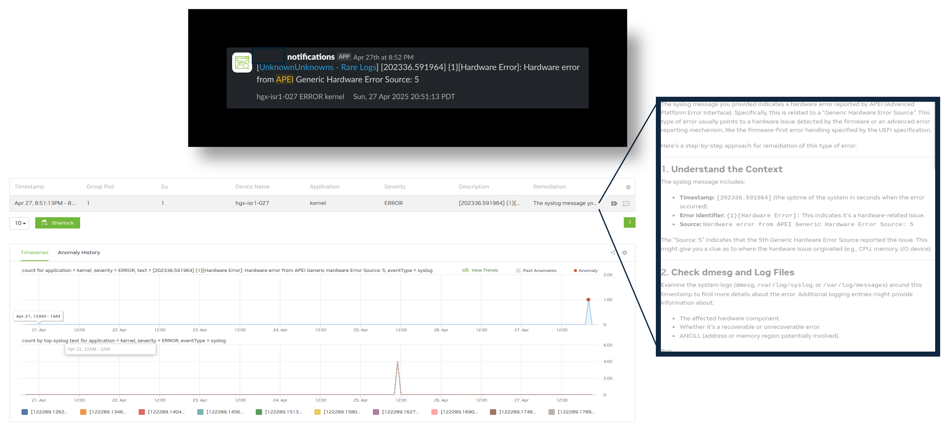This screenshot has height=430, width=946.
Task: Click the Remediation column header
Action: click(549, 187)
